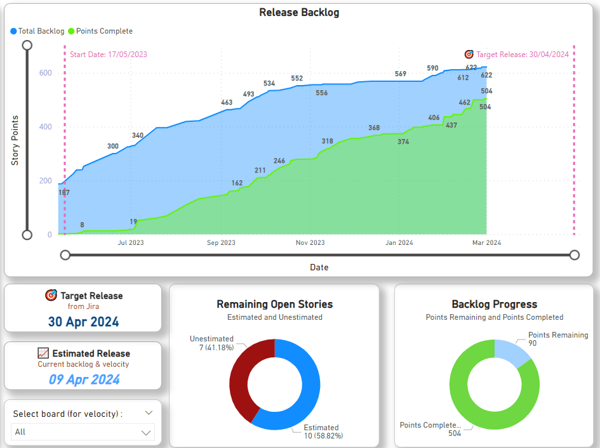Click the Target Release: 30/04/2024 label
600x448 pixels.
pos(523,55)
